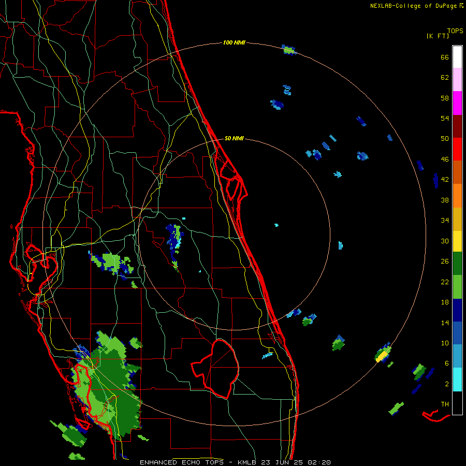This screenshot has width=466, height=466.
Task: Select the 26 scale value
Action: (445, 261)
